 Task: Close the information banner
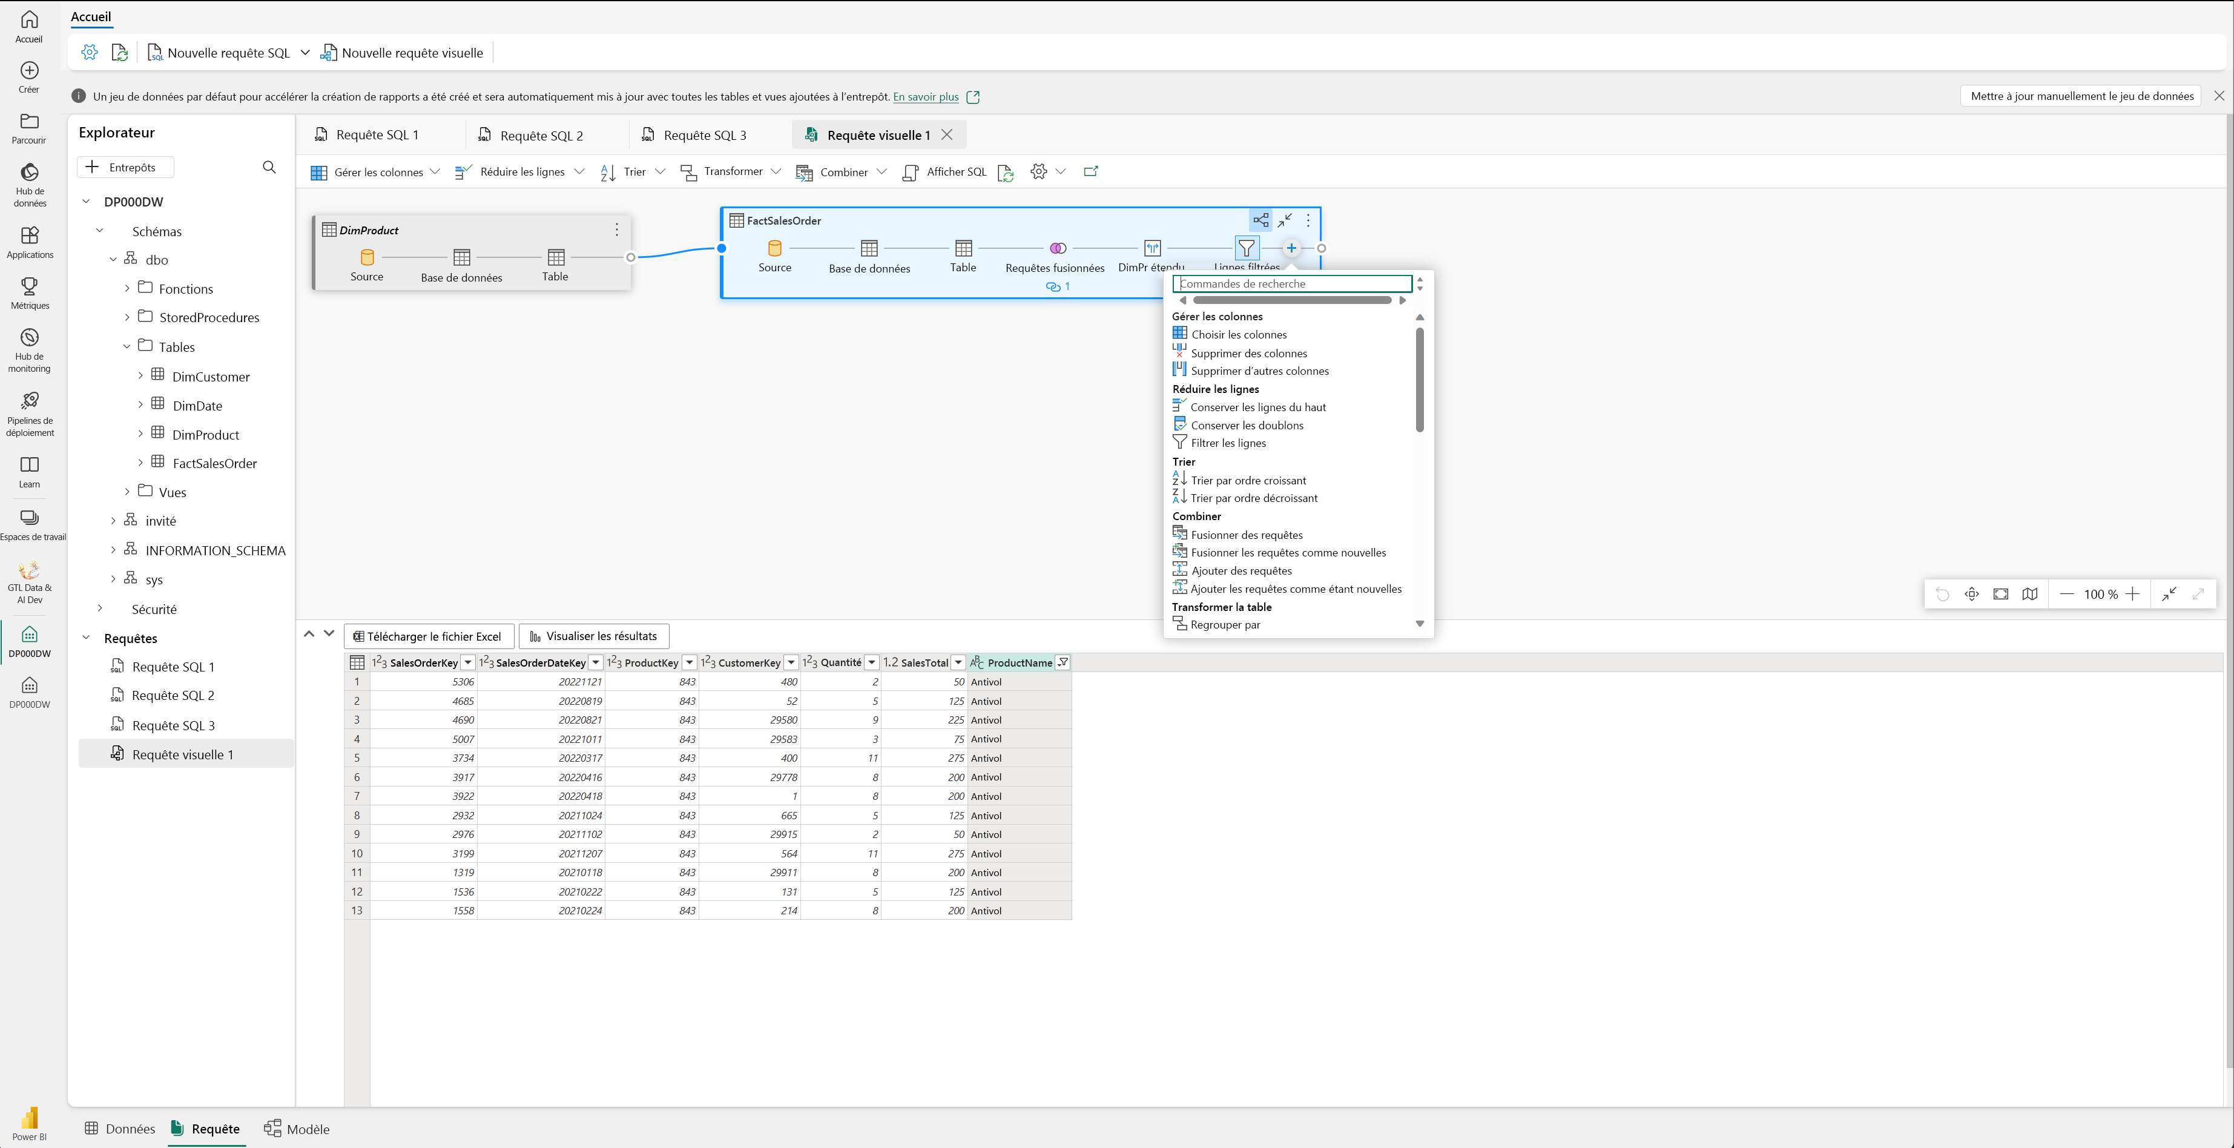tap(2219, 96)
